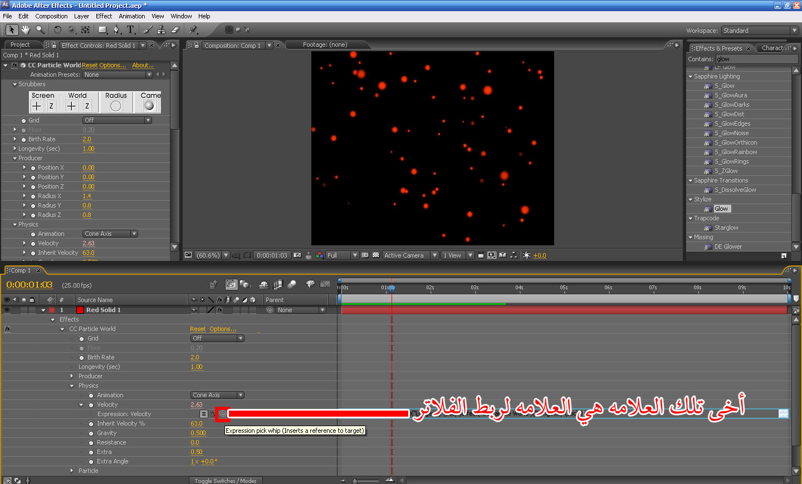
Task: Toggle Birth Rate stopwatch in Effect Controls
Action: pos(24,139)
